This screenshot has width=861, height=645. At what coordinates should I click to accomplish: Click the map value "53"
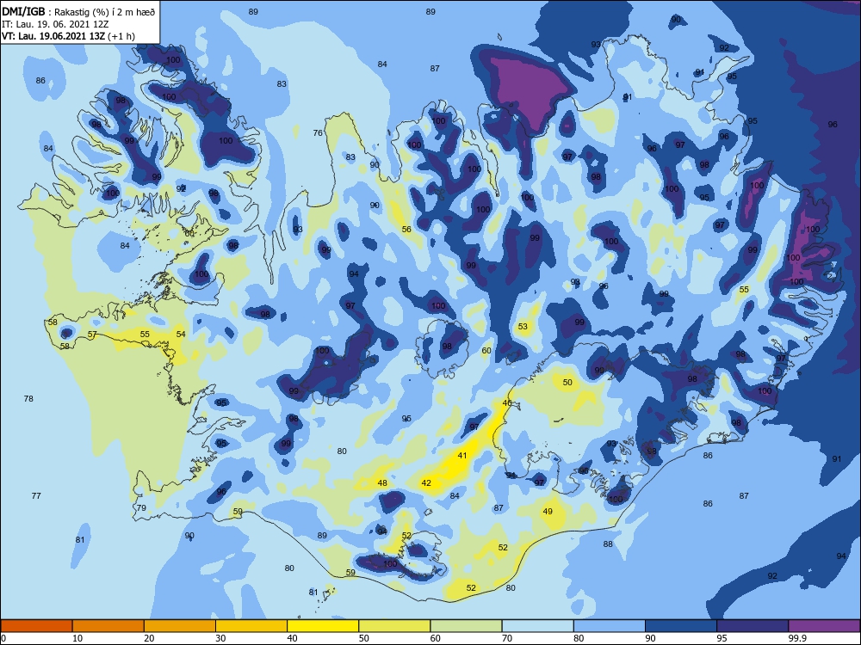[x=523, y=326]
